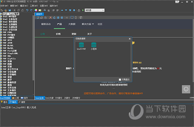
Task: Switch to the html头部 tab
Action: point(49,98)
